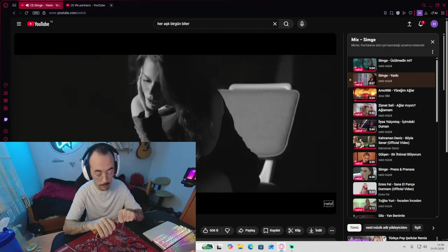Bookmark the page with the heart icon
Screen dimensions: 448x252
coord(411,13)
